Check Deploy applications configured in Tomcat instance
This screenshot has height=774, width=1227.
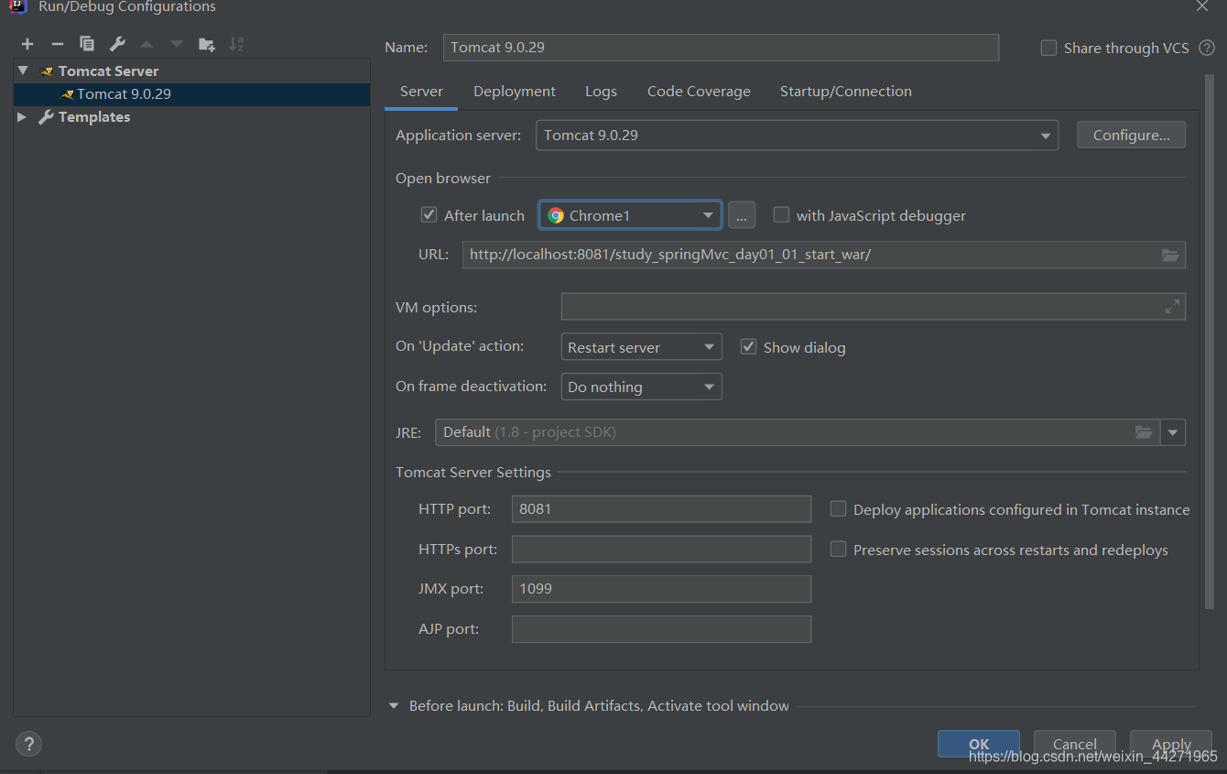(838, 509)
